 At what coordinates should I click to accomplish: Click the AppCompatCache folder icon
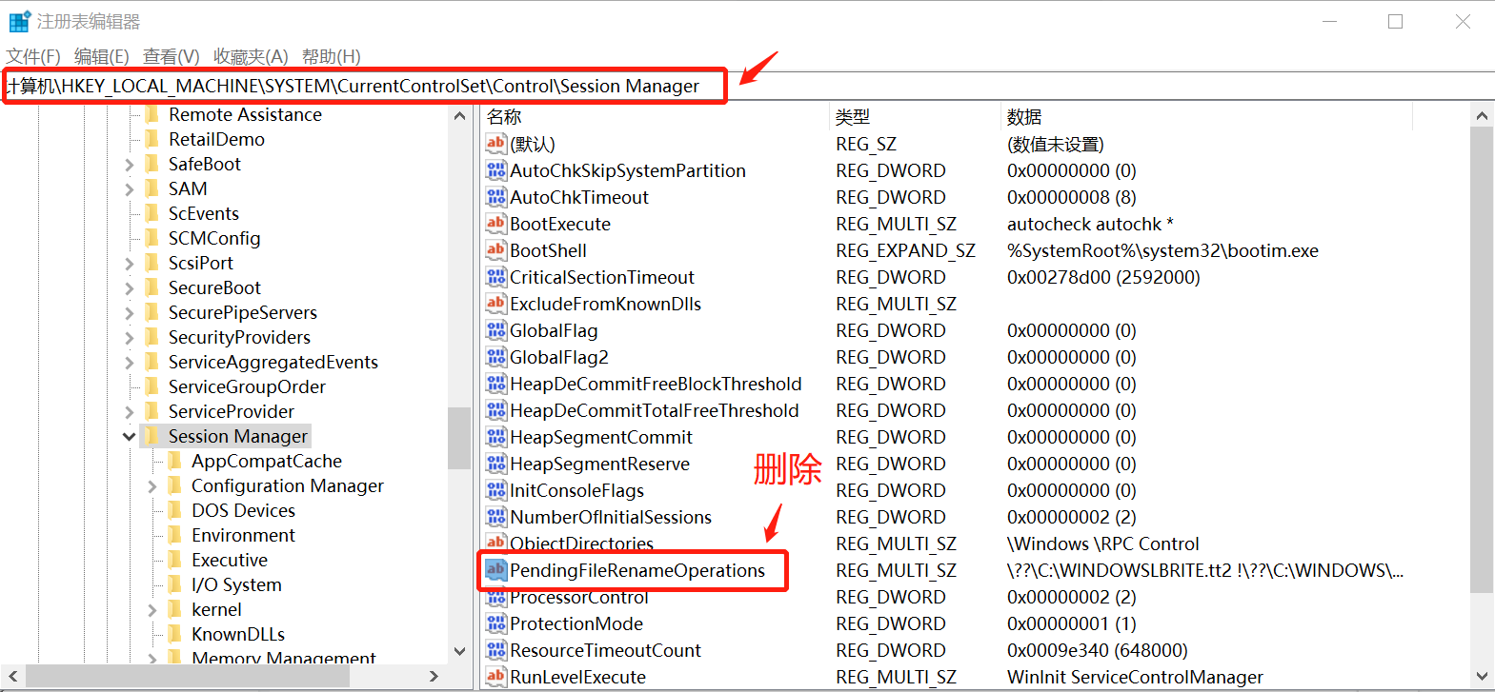click(174, 461)
